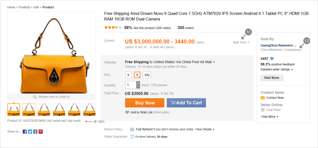Select the XXL size option
The width and height of the screenshot is (318, 148).
(147, 75)
